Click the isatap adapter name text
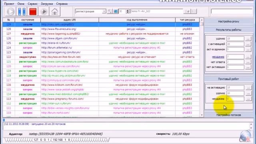 (66, 134)
